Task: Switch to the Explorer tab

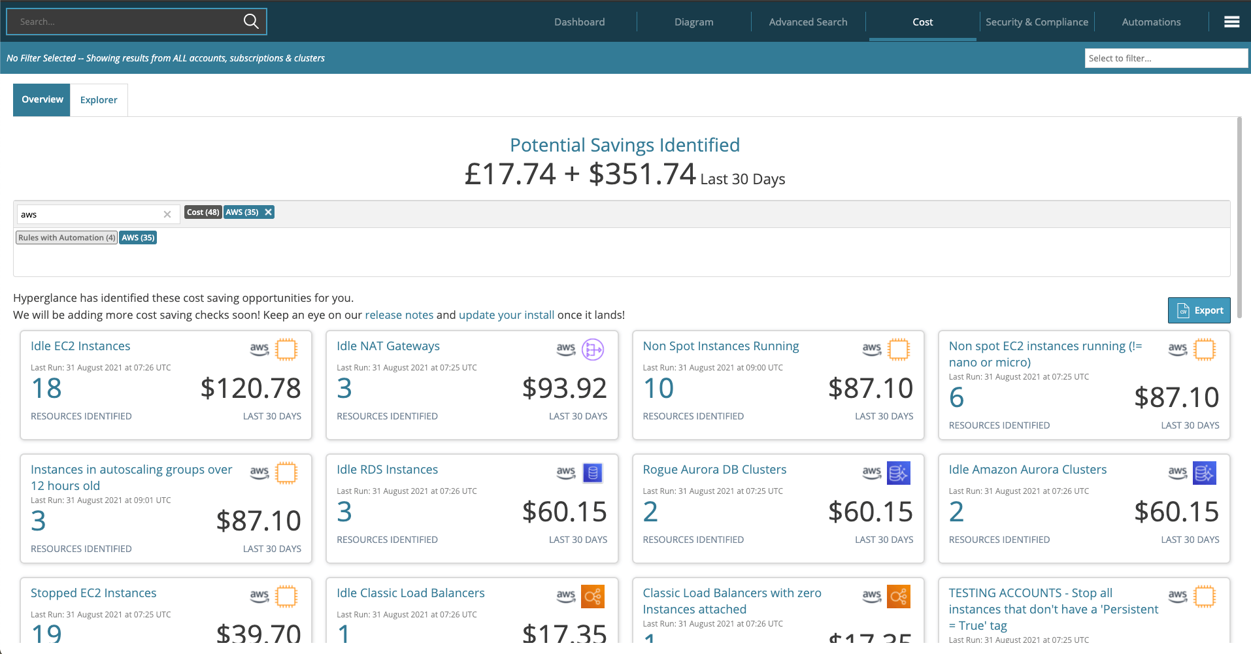Action: click(99, 100)
